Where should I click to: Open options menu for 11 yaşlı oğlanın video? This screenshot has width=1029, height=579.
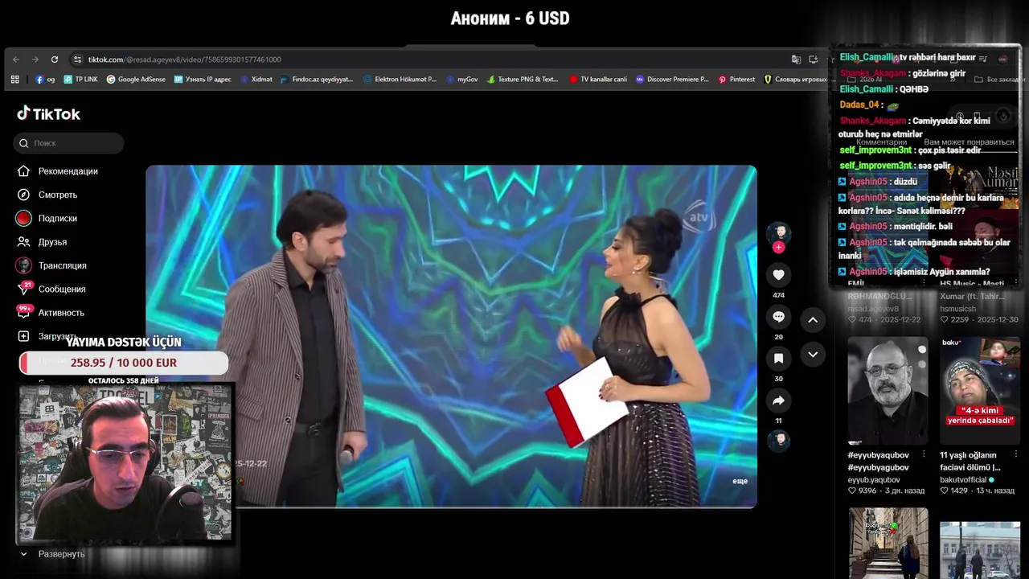point(1015,455)
